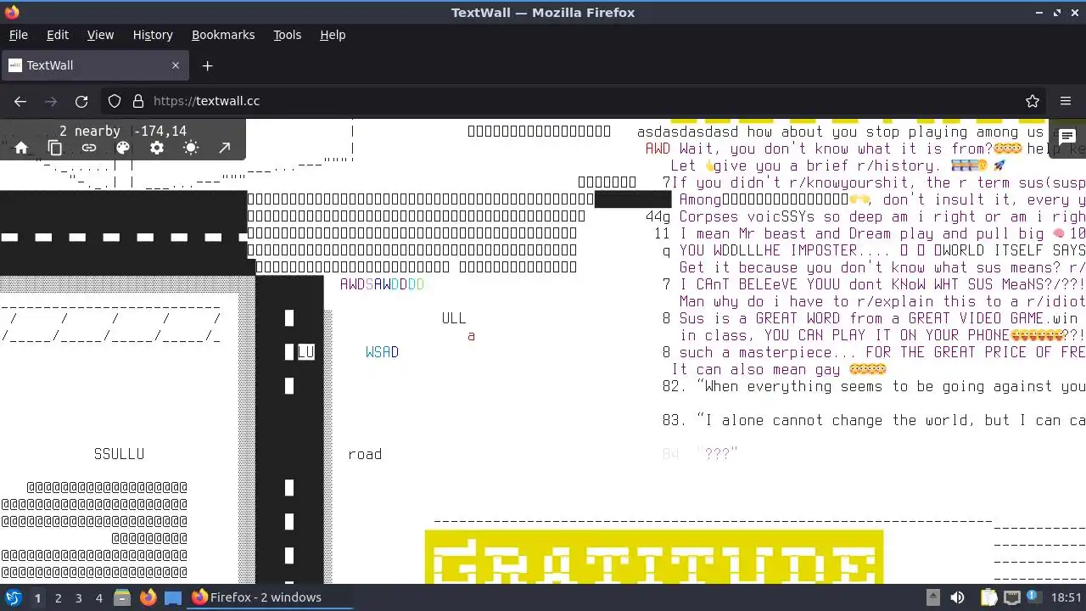Click the 'ULL' text on wall
The width and height of the screenshot is (1086, 611).
click(454, 318)
